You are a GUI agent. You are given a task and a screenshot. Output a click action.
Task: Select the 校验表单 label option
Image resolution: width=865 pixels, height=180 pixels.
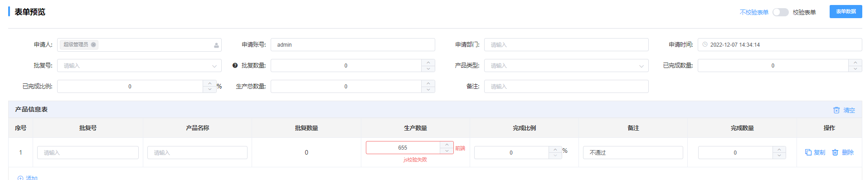804,12
